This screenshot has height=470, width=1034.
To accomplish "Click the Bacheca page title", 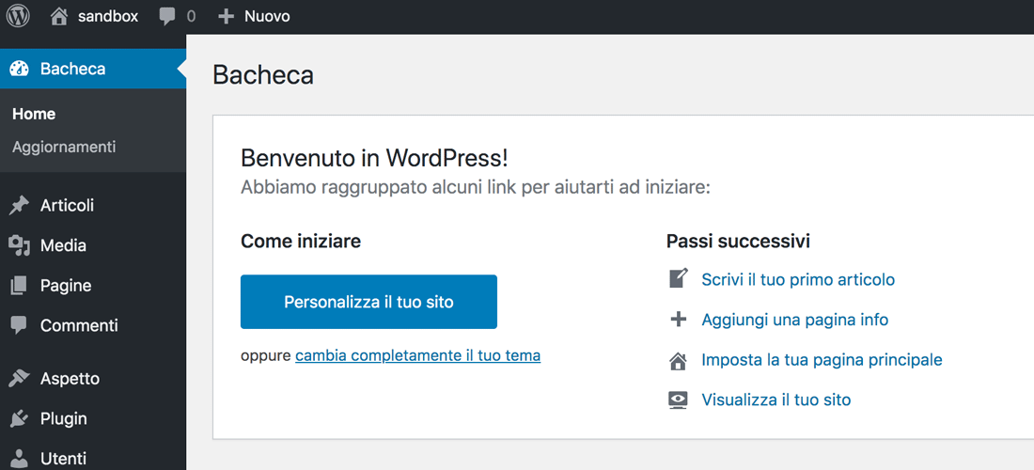I will 263,76.
